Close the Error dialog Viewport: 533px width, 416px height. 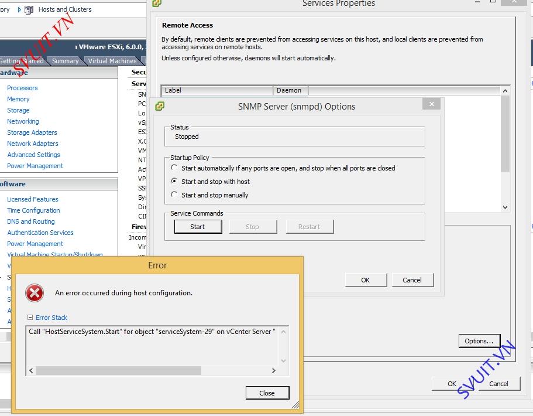[267, 393]
